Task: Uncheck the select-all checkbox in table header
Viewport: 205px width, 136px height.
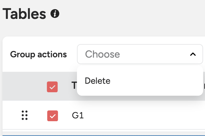Action: pos(52,87)
